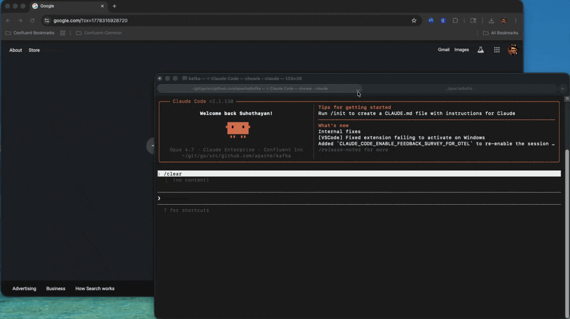Go back in Chrome
The height and width of the screenshot is (319, 570).
pyautogui.click(x=8, y=20)
